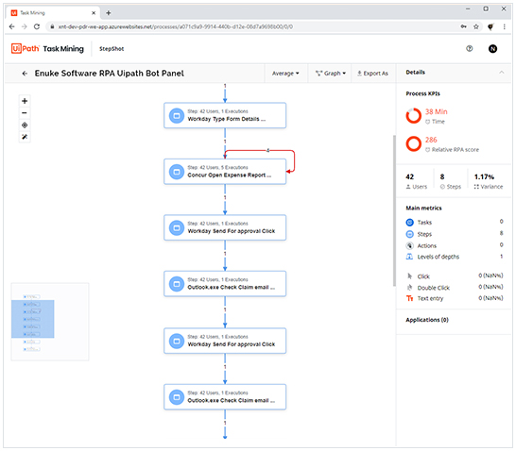Go back with the arrow beside the process title
Screen dimensions: 516x451
25,74
